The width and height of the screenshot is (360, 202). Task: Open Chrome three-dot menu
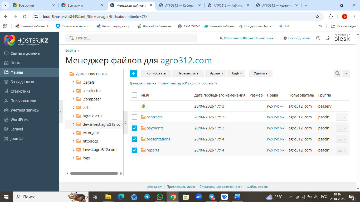(x=354, y=16)
